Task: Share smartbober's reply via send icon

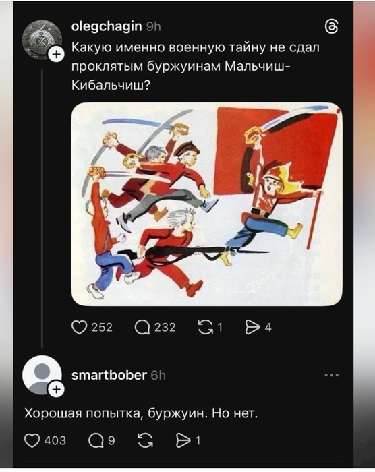Action: tap(184, 441)
